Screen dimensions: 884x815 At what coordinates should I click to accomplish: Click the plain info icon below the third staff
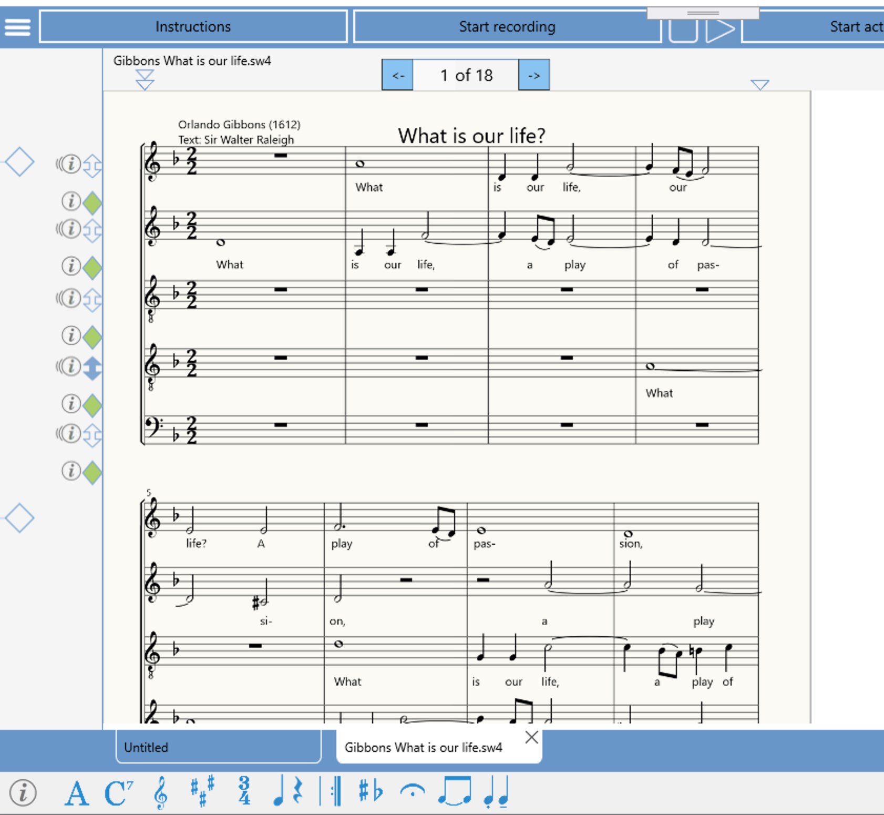click(71, 335)
